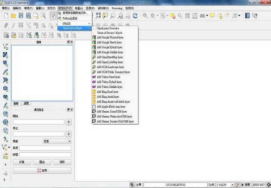Open the criterion combo box in the shortest path panel
Image resolution: width=271 pixels, height=188 pixels.
(57, 141)
